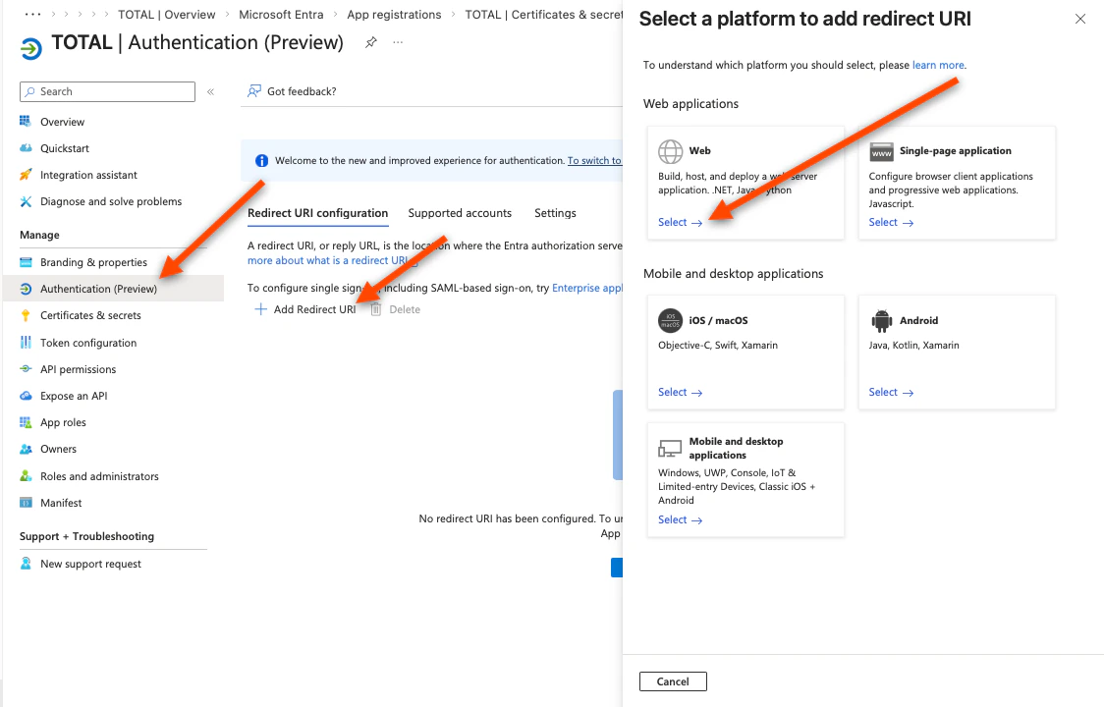The image size is (1104, 707).
Task: Go to TOTAL | Overview breadcrumb
Action: (x=167, y=14)
